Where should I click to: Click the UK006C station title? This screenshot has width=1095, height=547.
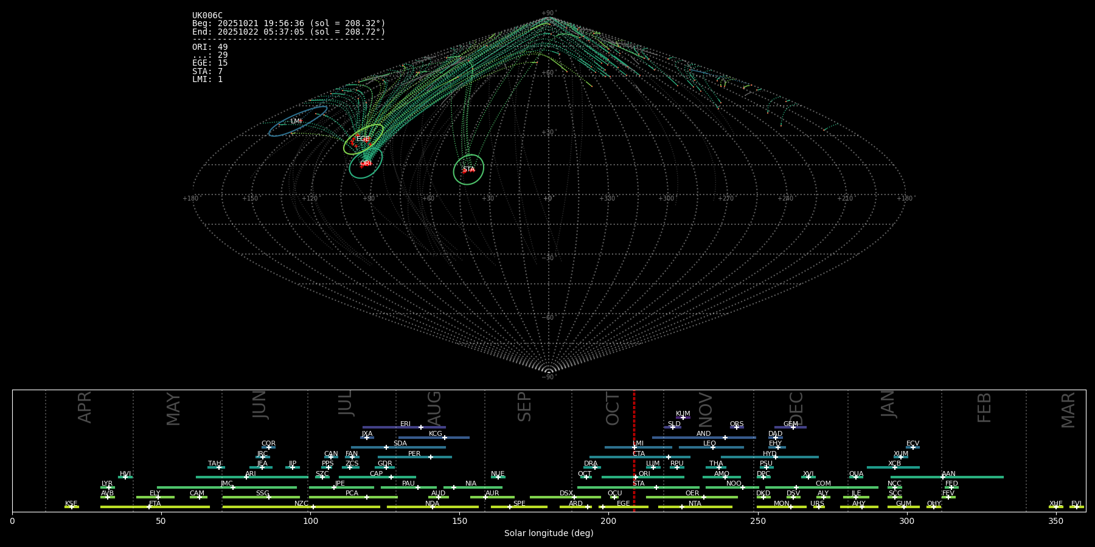(x=207, y=16)
